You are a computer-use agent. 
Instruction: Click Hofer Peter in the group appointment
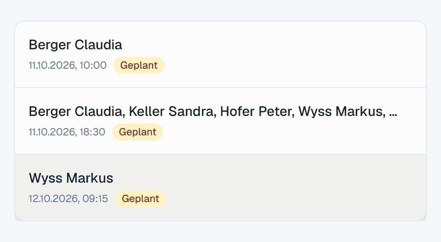pos(257,111)
